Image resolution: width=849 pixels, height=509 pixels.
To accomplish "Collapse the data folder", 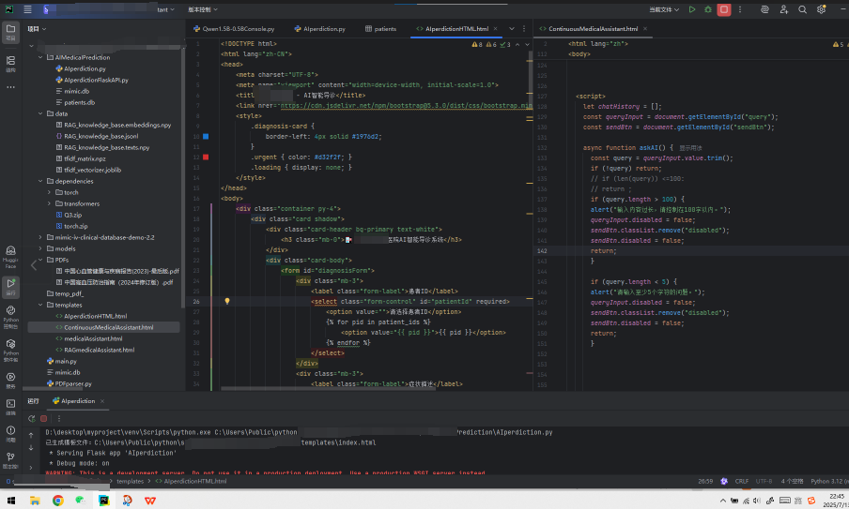I will 40,114.
